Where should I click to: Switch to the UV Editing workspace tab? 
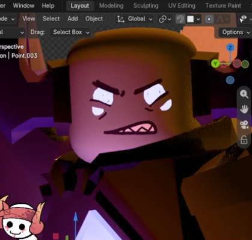[182, 6]
